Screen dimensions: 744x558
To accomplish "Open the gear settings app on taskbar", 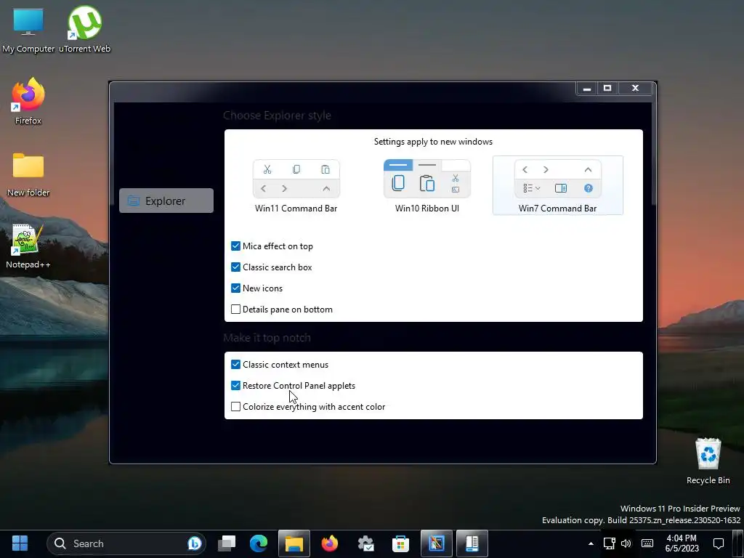I will [x=365, y=543].
